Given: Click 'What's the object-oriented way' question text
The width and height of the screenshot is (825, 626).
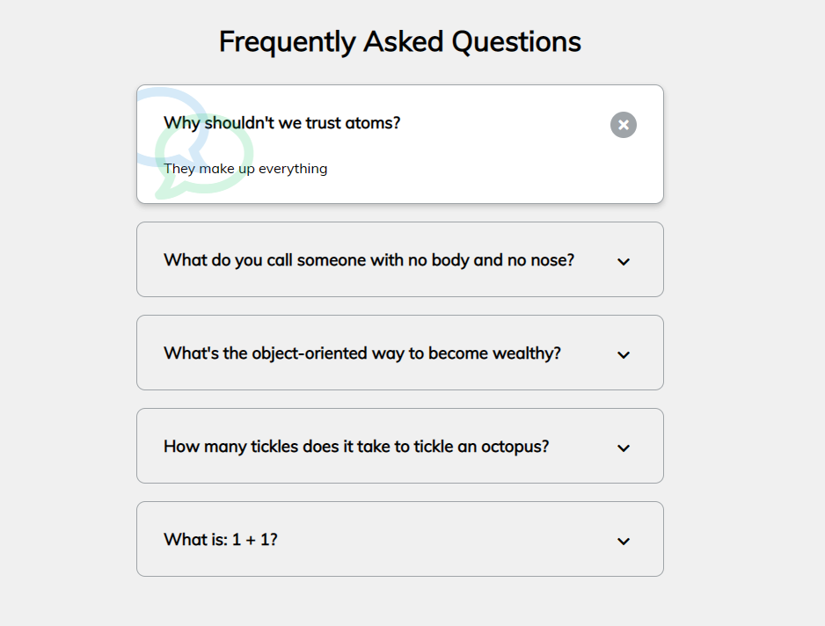Looking at the screenshot, I should tap(361, 353).
